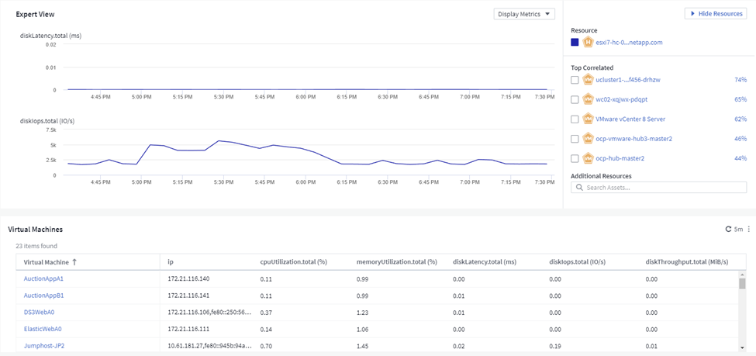Collapse the panel with Hide Resources

click(x=716, y=13)
